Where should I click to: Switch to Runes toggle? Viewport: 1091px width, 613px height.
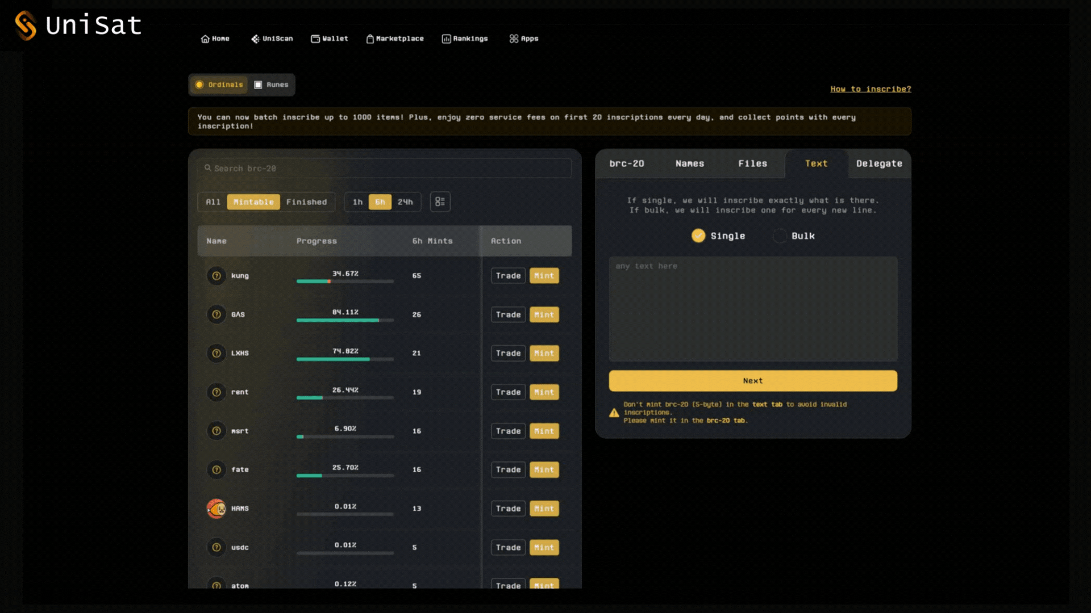[271, 85]
